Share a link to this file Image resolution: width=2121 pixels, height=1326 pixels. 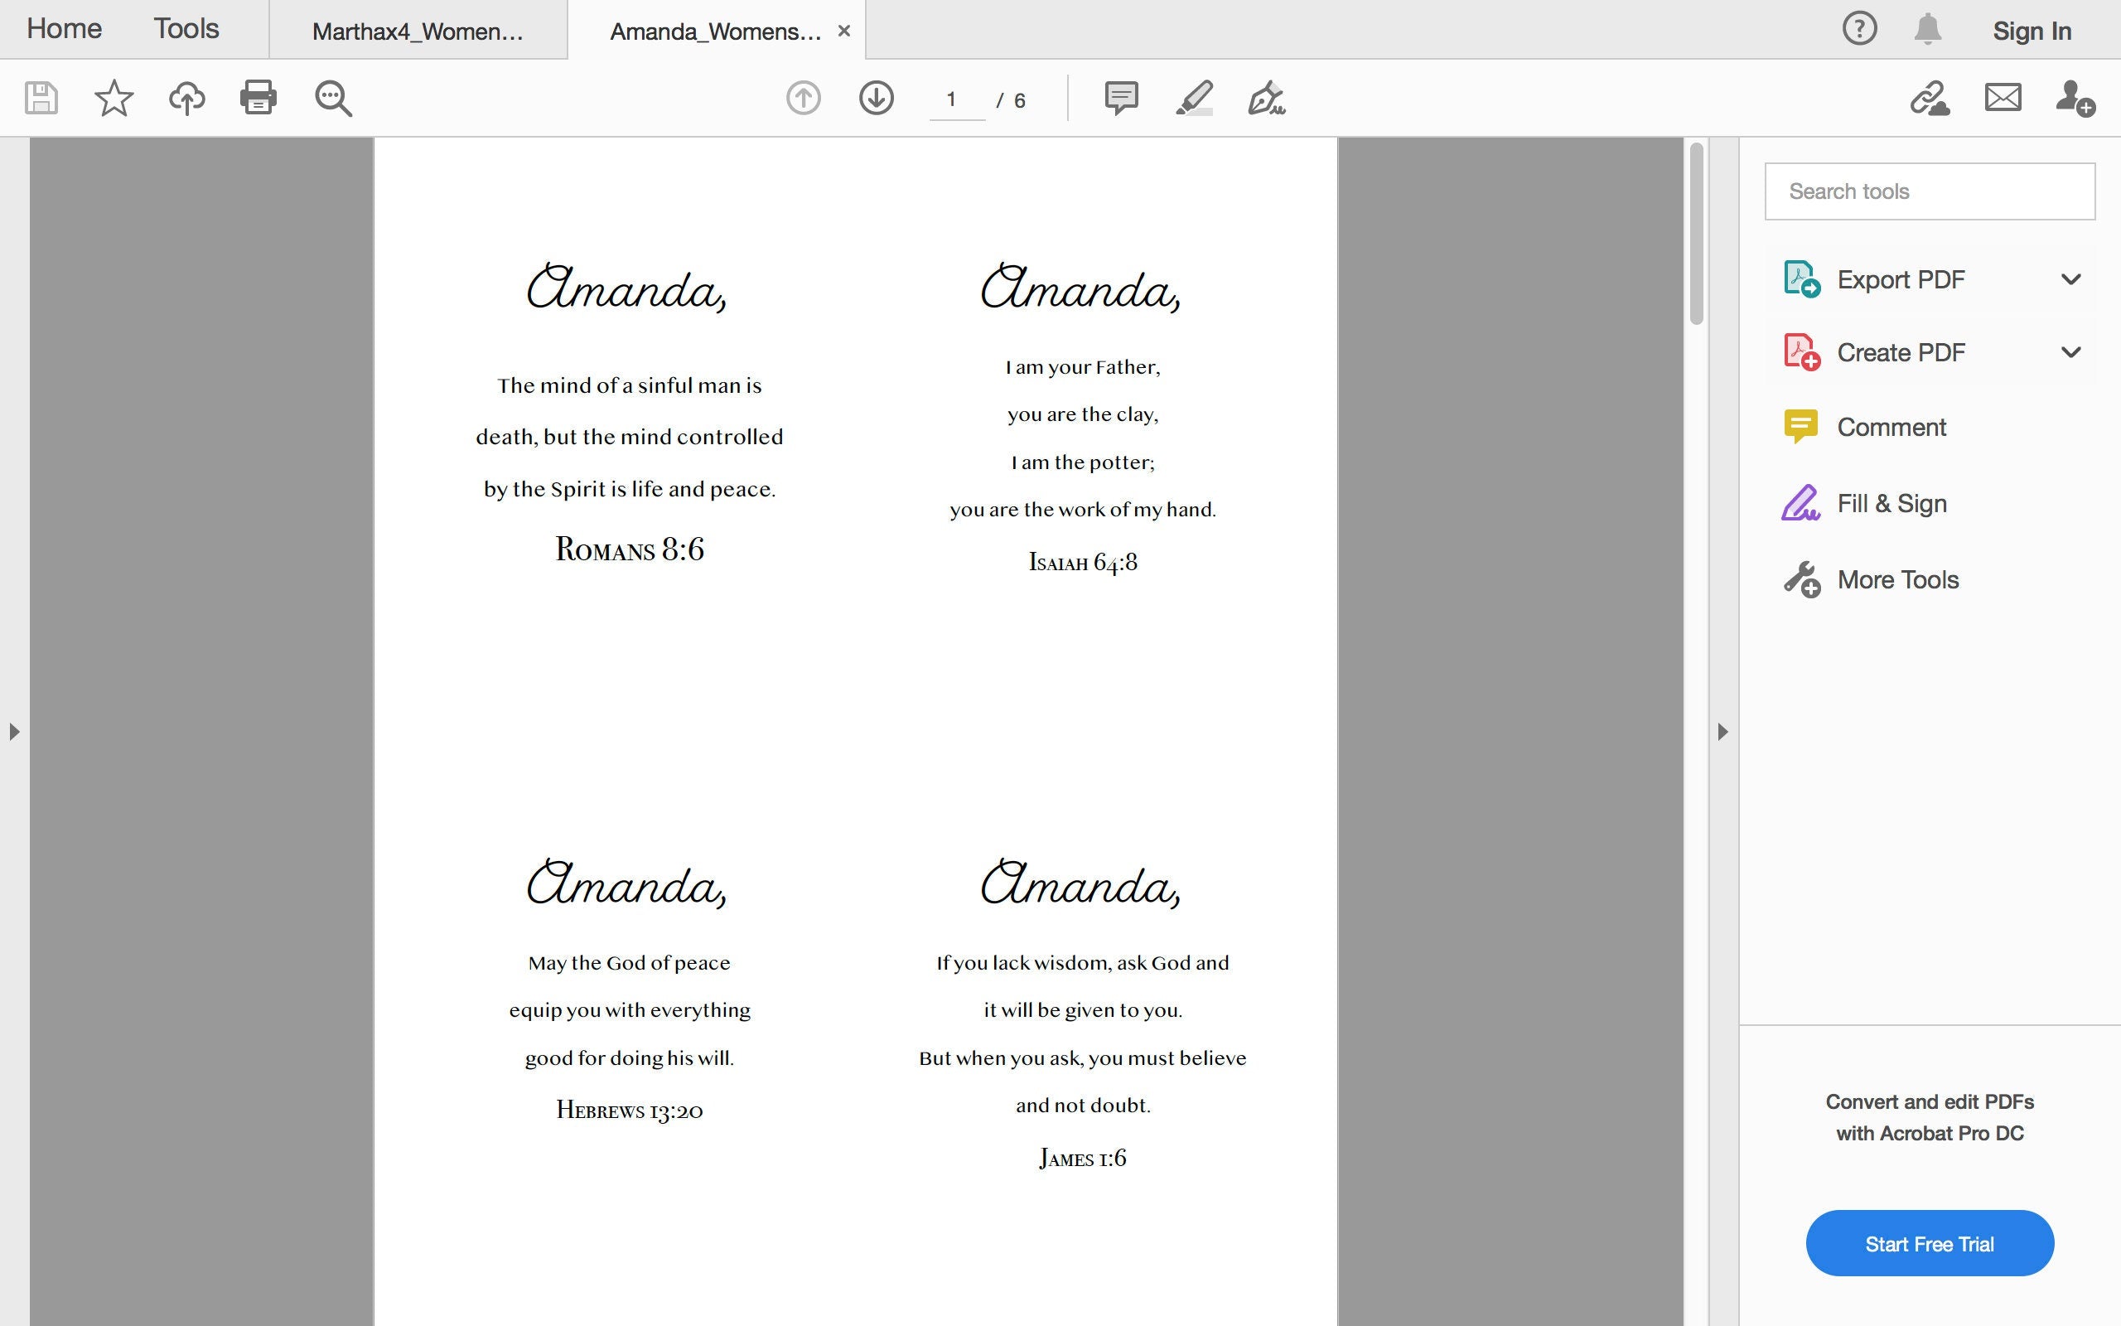[1929, 97]
